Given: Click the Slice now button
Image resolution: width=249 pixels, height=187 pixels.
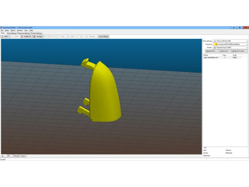Looking at the screenshot, I should click(225, 51).
